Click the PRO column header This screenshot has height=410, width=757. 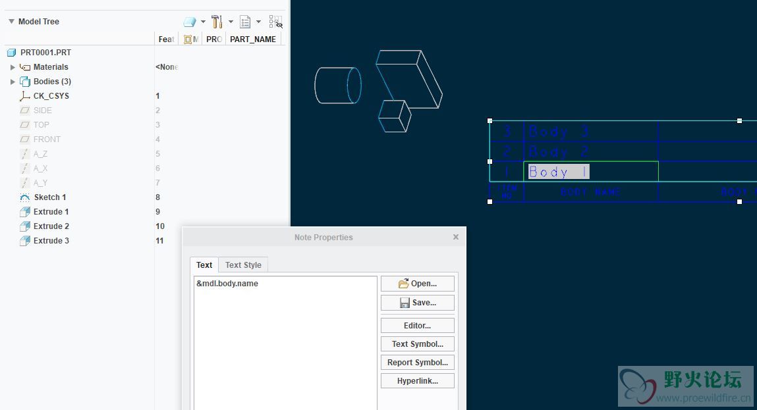[x=214, y=39]
